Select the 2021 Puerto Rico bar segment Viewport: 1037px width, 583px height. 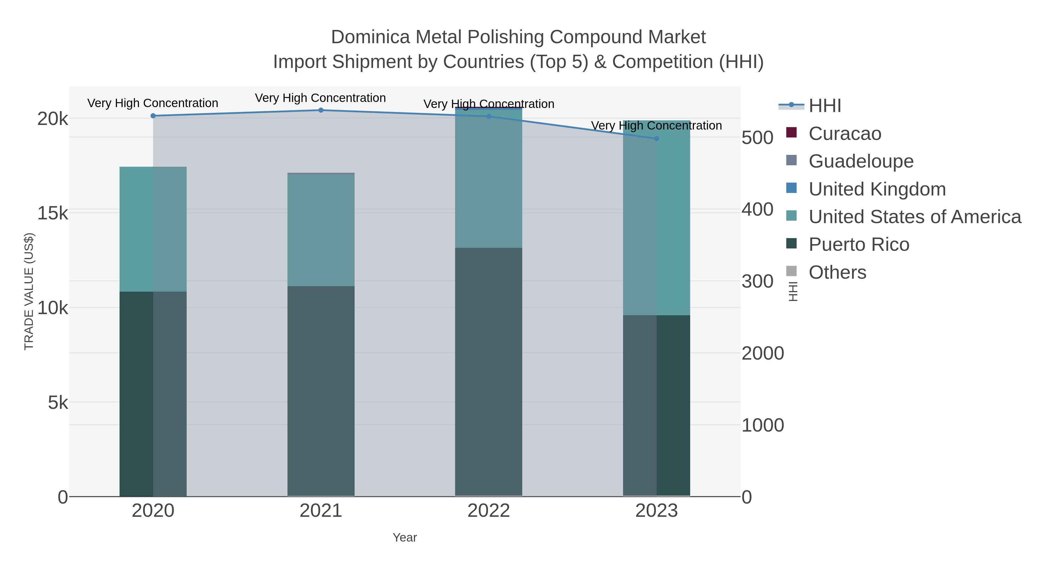click(x=321, y=391)
